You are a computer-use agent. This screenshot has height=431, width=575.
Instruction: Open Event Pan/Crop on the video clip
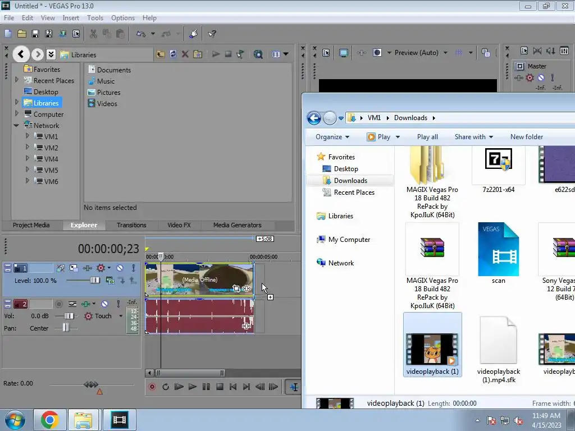pos(236,288)
